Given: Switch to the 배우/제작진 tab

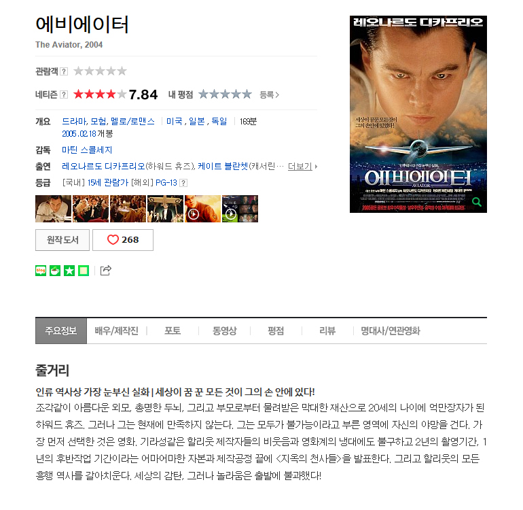Looking at the screenshot, I should click(116, 330).
